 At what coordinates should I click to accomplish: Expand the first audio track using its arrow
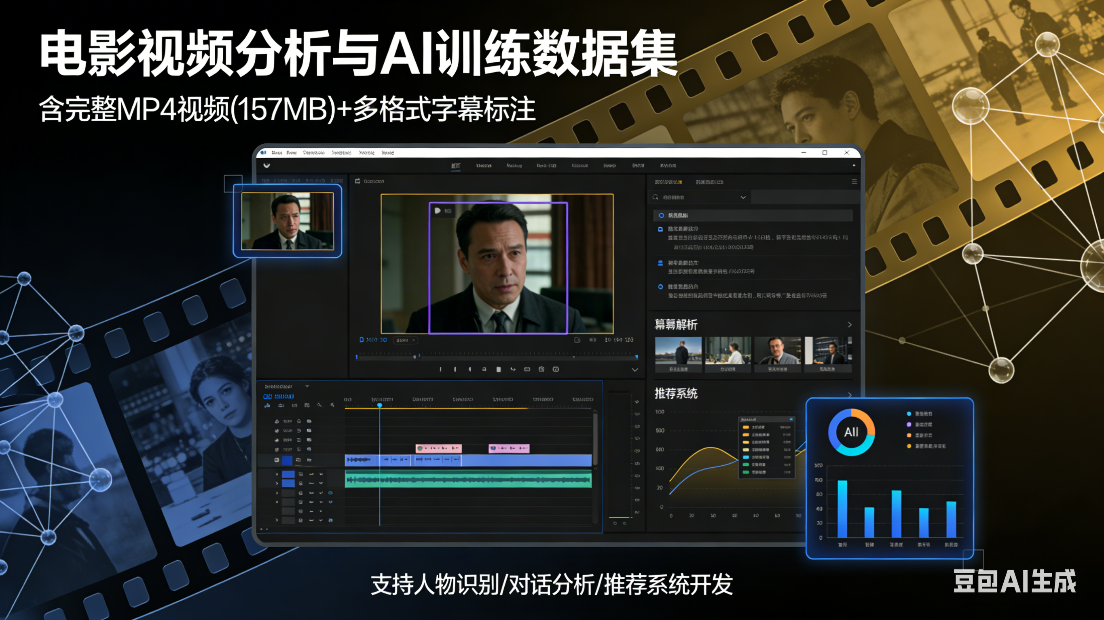(x=277, y=475)
